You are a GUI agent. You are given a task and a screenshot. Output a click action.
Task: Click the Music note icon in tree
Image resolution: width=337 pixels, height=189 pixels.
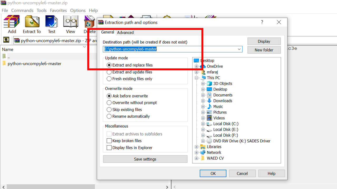[209, 107]
